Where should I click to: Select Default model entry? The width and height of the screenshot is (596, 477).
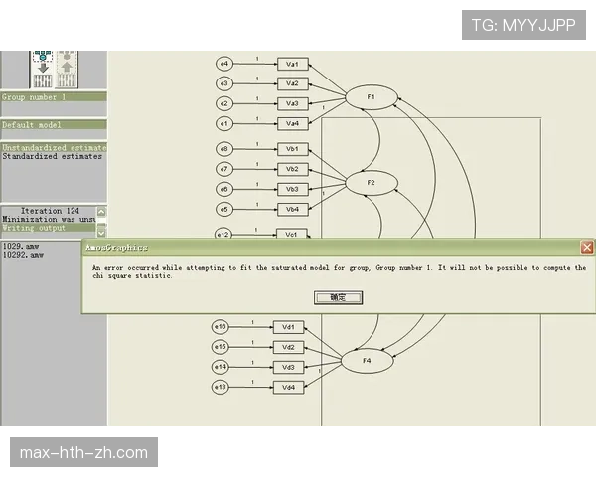click(x=54, y=125)
